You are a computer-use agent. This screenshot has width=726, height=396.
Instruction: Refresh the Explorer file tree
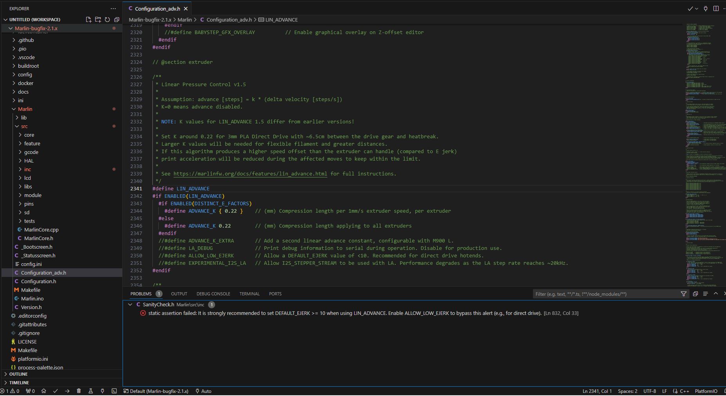[107, 20]
